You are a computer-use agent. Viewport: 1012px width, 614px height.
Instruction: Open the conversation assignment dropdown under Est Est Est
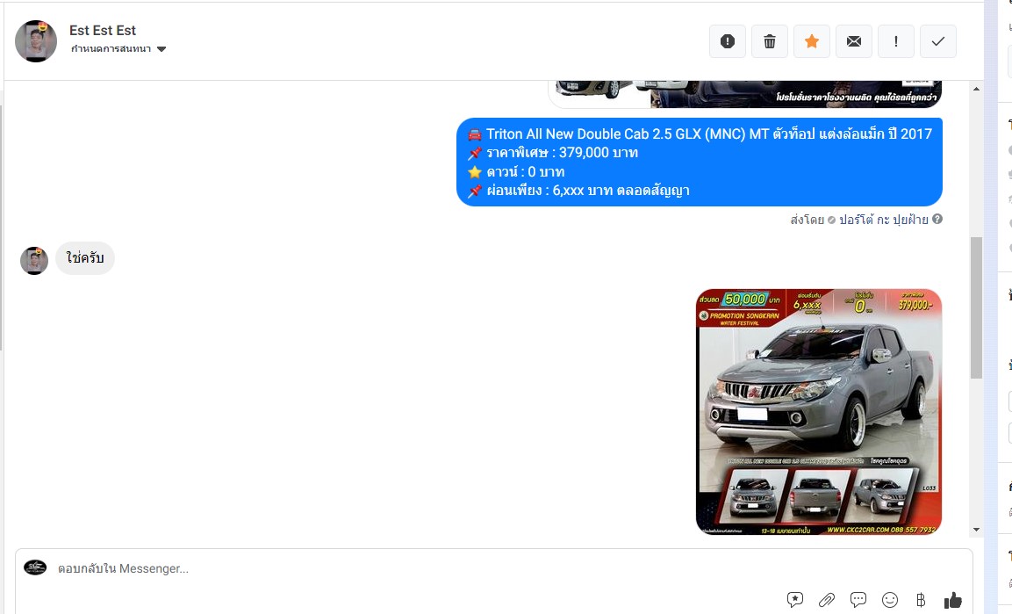tap(118, 49)
